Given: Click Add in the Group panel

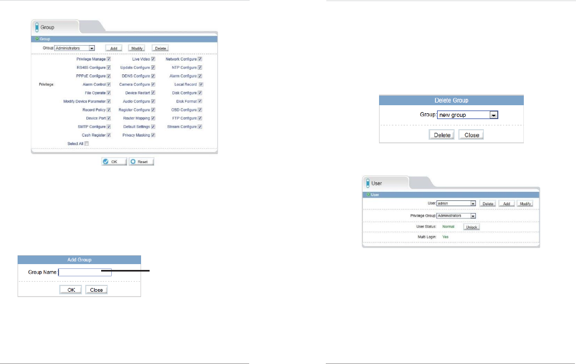Looking at the screenshot, I should 113,48.
